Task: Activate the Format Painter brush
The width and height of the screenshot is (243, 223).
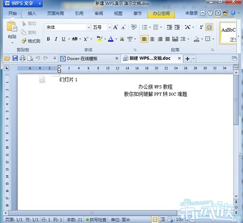Action: pos(24,41)
